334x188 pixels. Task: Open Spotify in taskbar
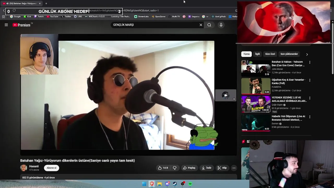(x=190, y=184)
